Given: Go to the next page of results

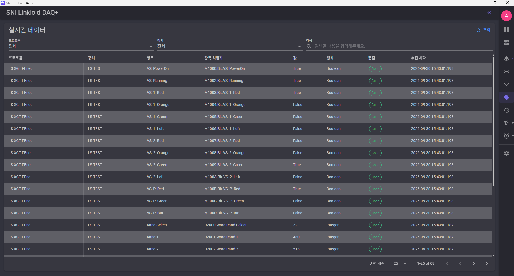Looking at the screenshot, I should click(x=474, y=263).
